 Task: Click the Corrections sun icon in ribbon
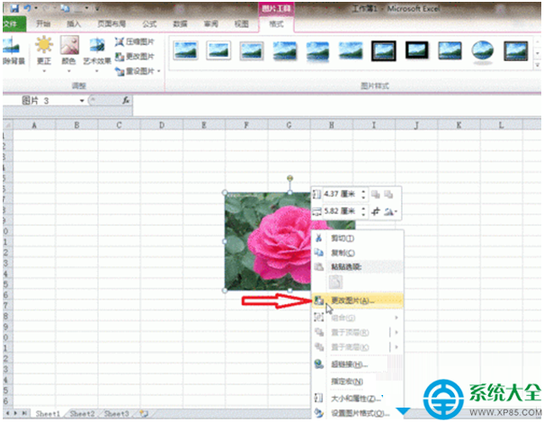(44, 45)
